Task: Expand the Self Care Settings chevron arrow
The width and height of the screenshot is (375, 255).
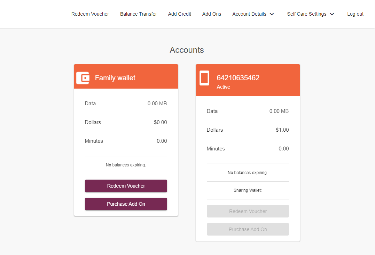Action: click(x=332, y=14)
